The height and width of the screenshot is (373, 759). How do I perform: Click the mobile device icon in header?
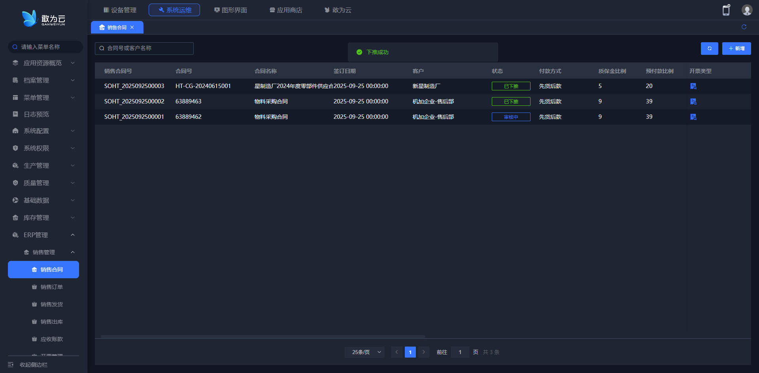point(726,10)
